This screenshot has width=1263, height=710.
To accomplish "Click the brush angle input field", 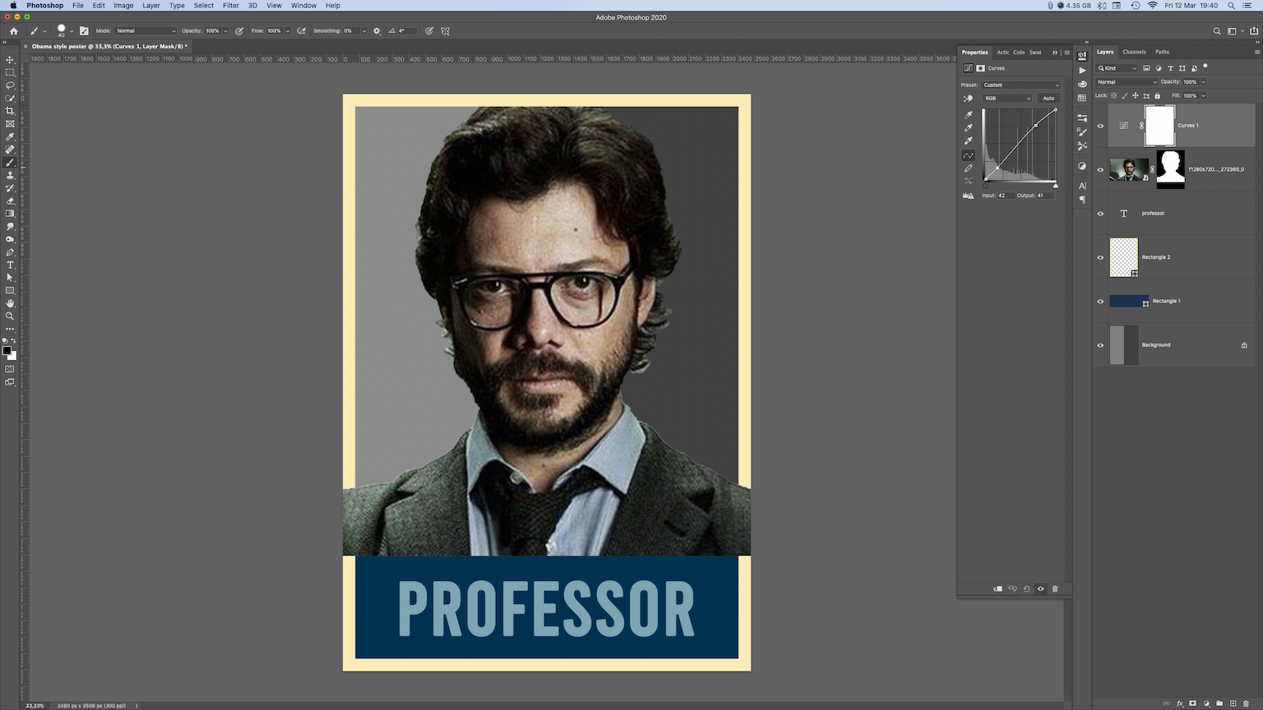I will pos(406,31).
